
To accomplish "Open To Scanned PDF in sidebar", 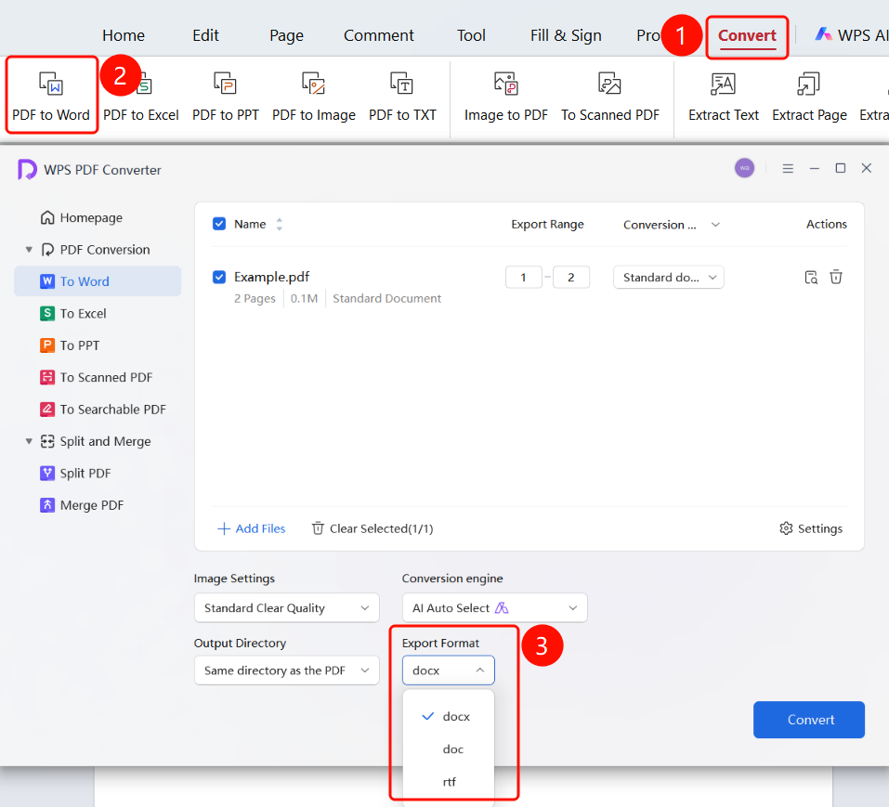I will 97,377.
